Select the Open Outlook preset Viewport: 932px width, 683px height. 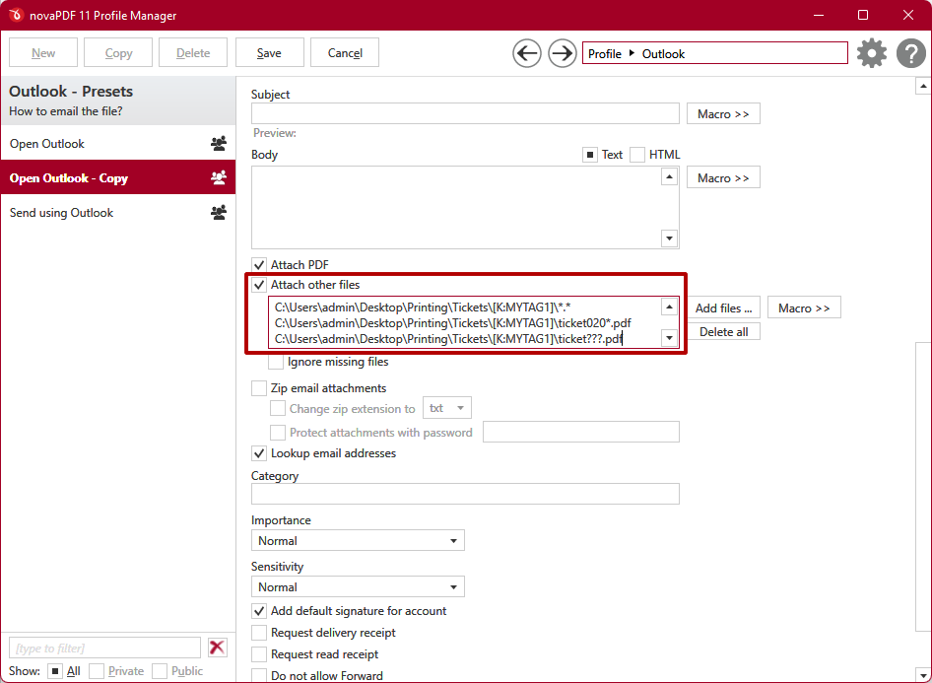point(118,143)
